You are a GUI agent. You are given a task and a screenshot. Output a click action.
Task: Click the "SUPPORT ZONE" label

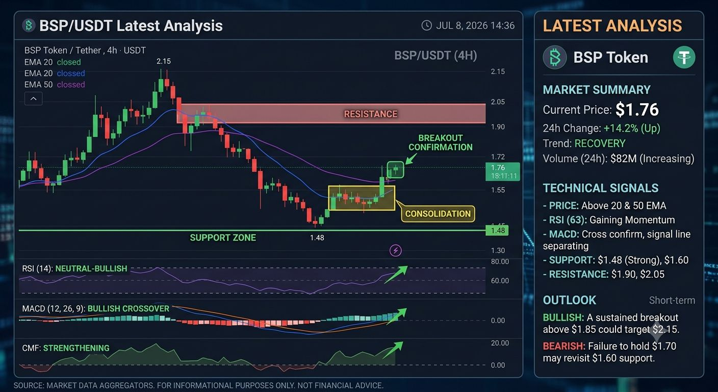tap(223, 237)
